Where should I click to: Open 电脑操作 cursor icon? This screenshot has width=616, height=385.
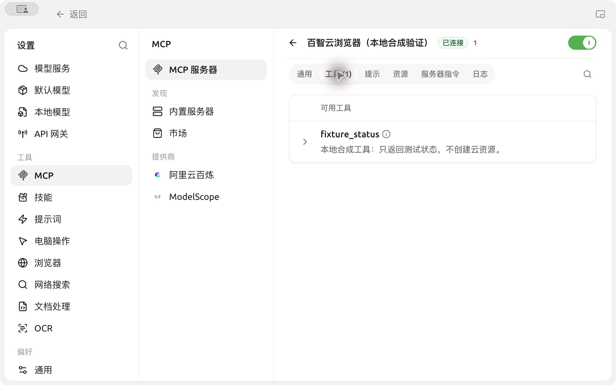click(x=23, y=241)
